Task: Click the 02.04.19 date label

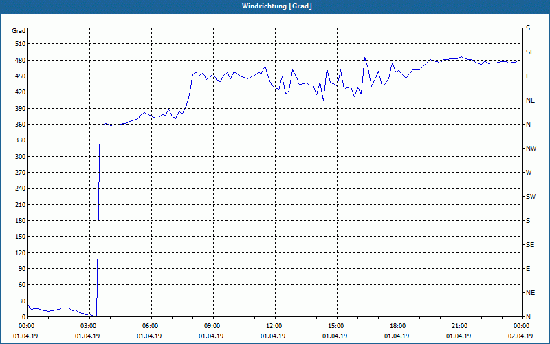Action: pyautogui.click(x=520, y=336)
